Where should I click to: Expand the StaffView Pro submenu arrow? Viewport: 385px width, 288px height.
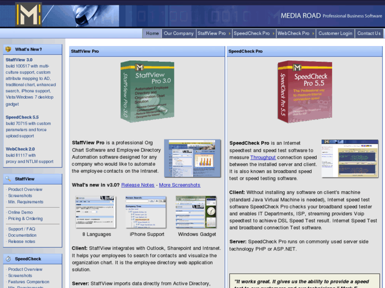(x=230, y=33)
